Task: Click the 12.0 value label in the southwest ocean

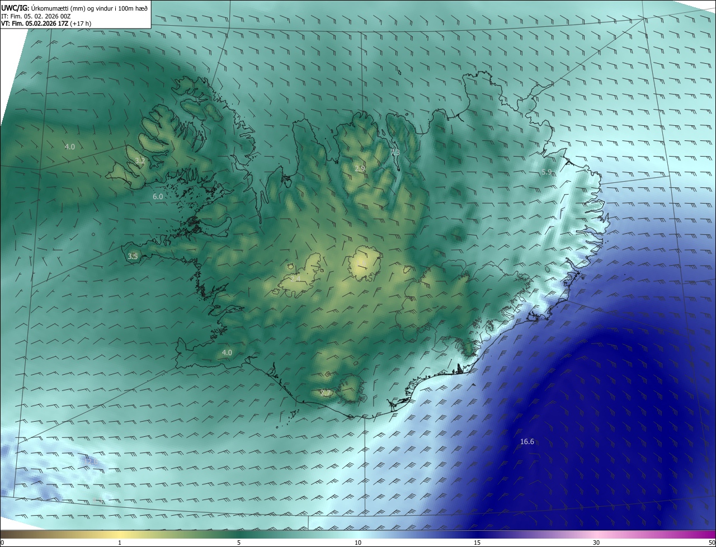Action: [x=92, y=461]
